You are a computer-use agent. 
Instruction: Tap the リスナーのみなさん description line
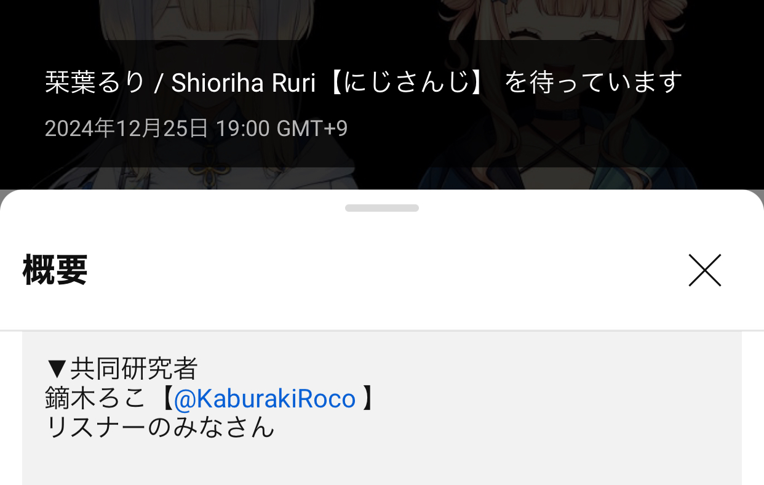tap(160, 427)
